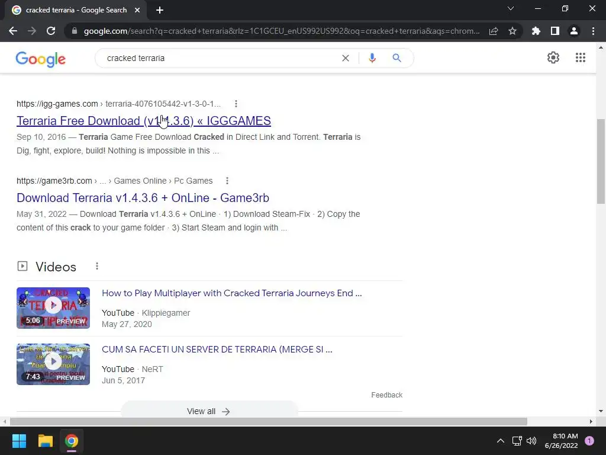
Task: Open the Chrome profile menu
Action: [x=574, y=31]
